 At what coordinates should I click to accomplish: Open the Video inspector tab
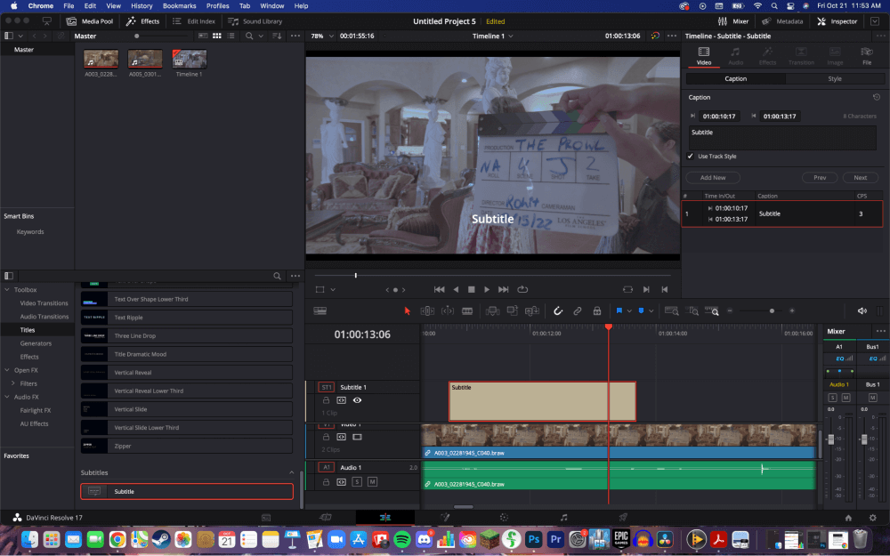(704, 56)
